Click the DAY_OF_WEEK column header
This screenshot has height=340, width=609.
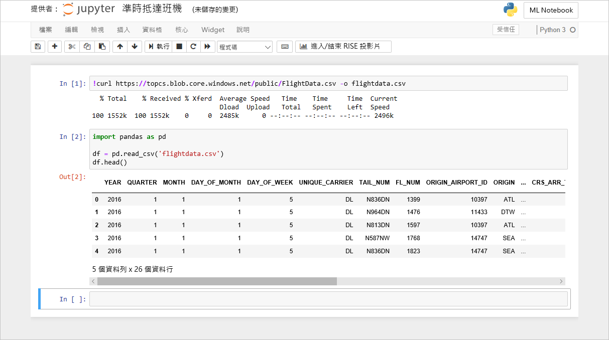[x=270, y=183]
